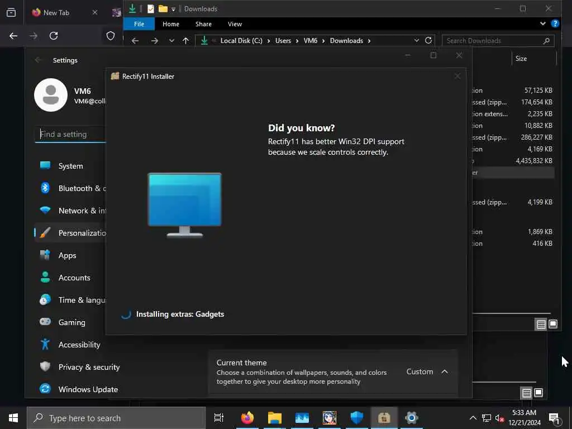Collapse the Current theme section chevron

[x=444, y=371]
